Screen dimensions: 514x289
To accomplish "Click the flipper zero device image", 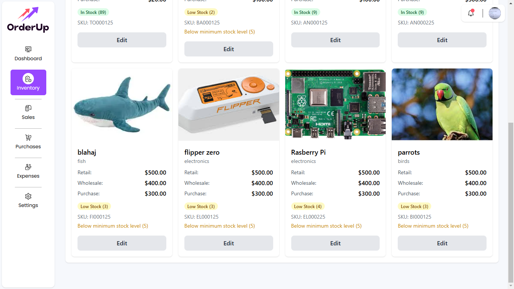I will coord(229,105).
